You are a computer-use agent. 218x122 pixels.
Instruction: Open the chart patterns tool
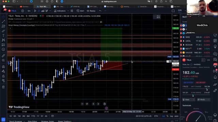3,40
